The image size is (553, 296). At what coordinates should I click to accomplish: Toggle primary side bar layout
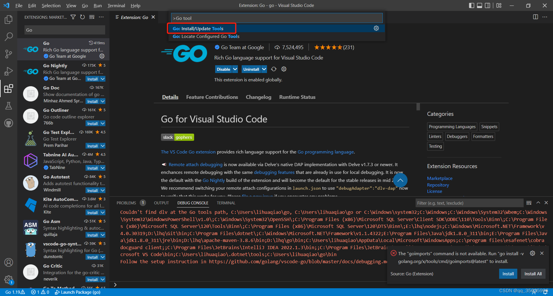pyautogui.click(x=471, y=5)
